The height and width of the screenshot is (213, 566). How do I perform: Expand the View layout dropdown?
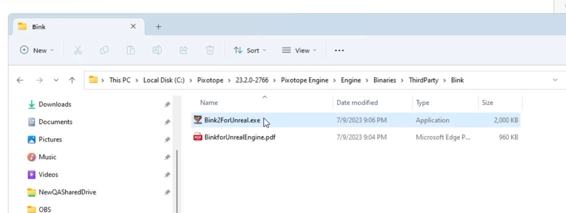tap(299, 50)
